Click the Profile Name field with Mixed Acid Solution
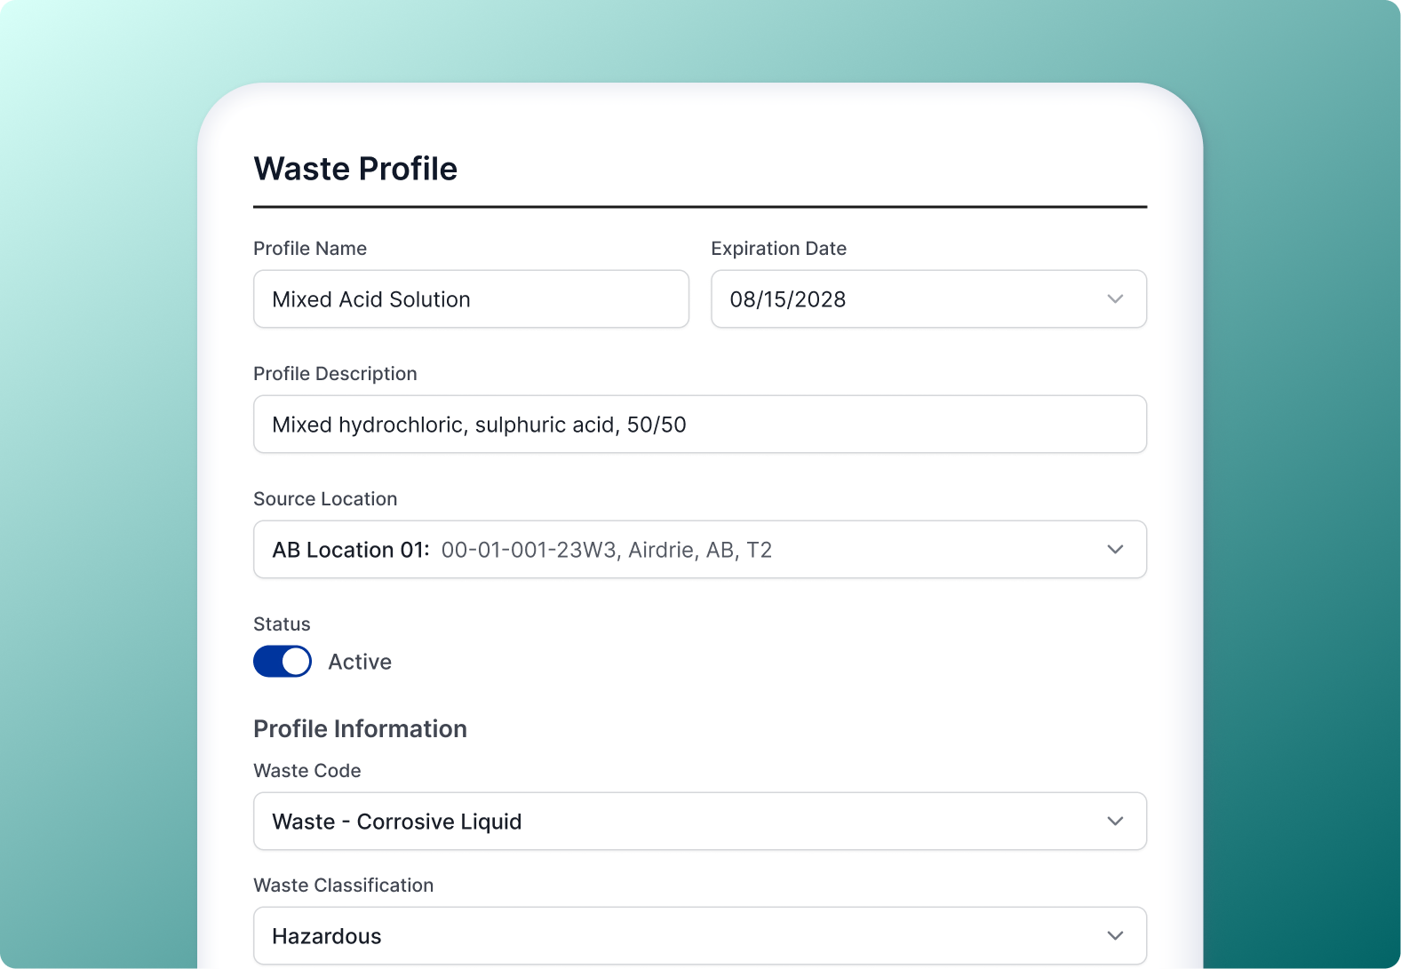 [471, 299]
